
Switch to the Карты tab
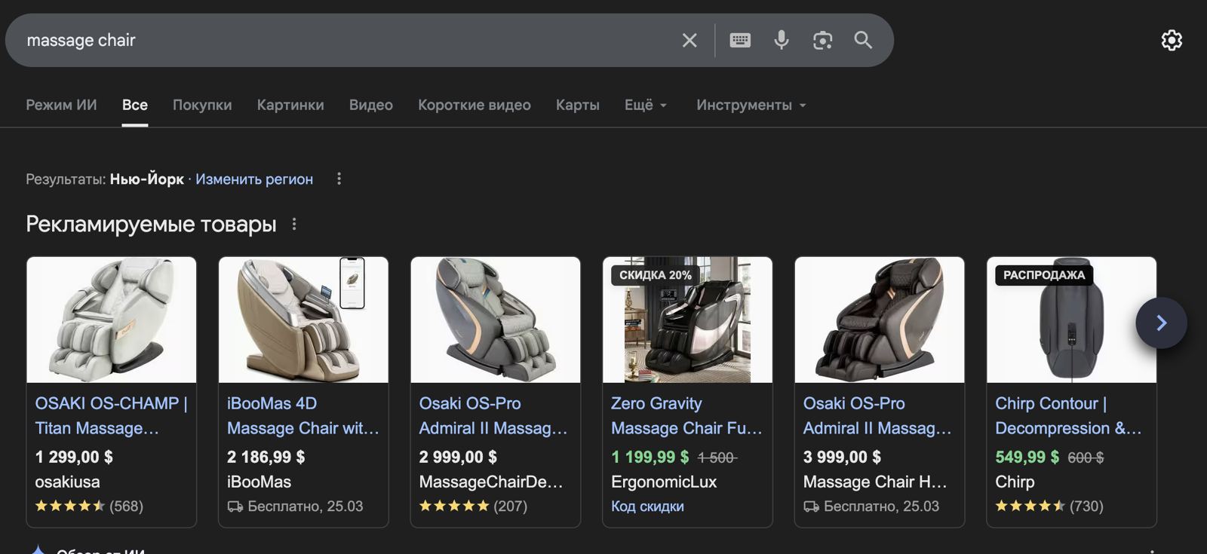[x=578, y=105]
